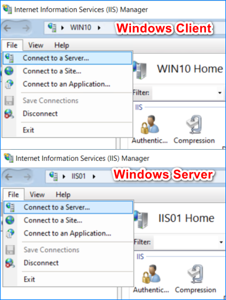Open Filter dropdown in WIN10 Home
The height and width of the screenshot is (300, 226).
[x=220, y=93]
